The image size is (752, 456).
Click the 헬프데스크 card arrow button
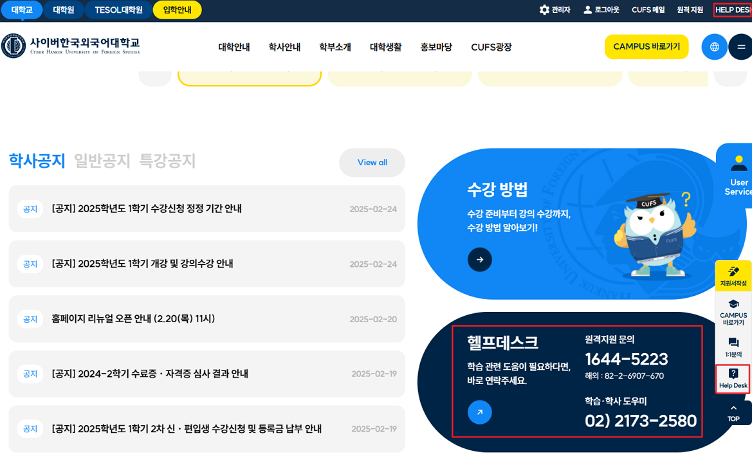480,412
